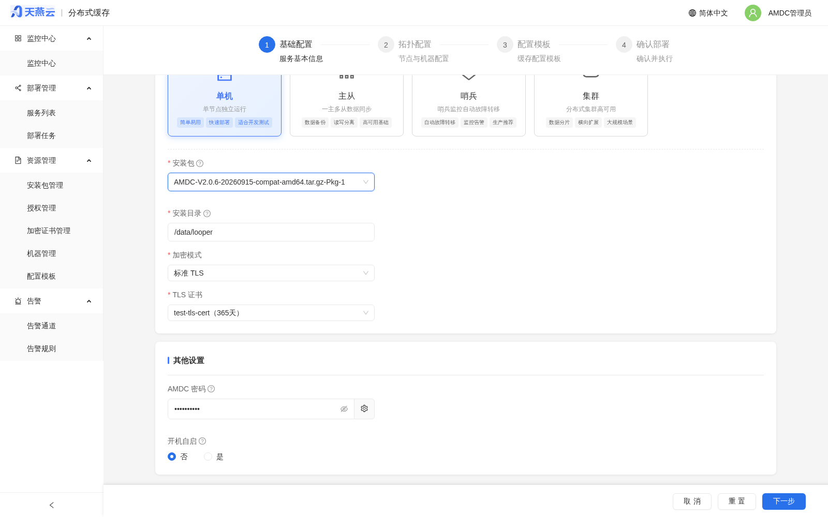Click step 2 拓扑配置 circle
The width and height of the screenshot is (828, 517).
point(386,45)
